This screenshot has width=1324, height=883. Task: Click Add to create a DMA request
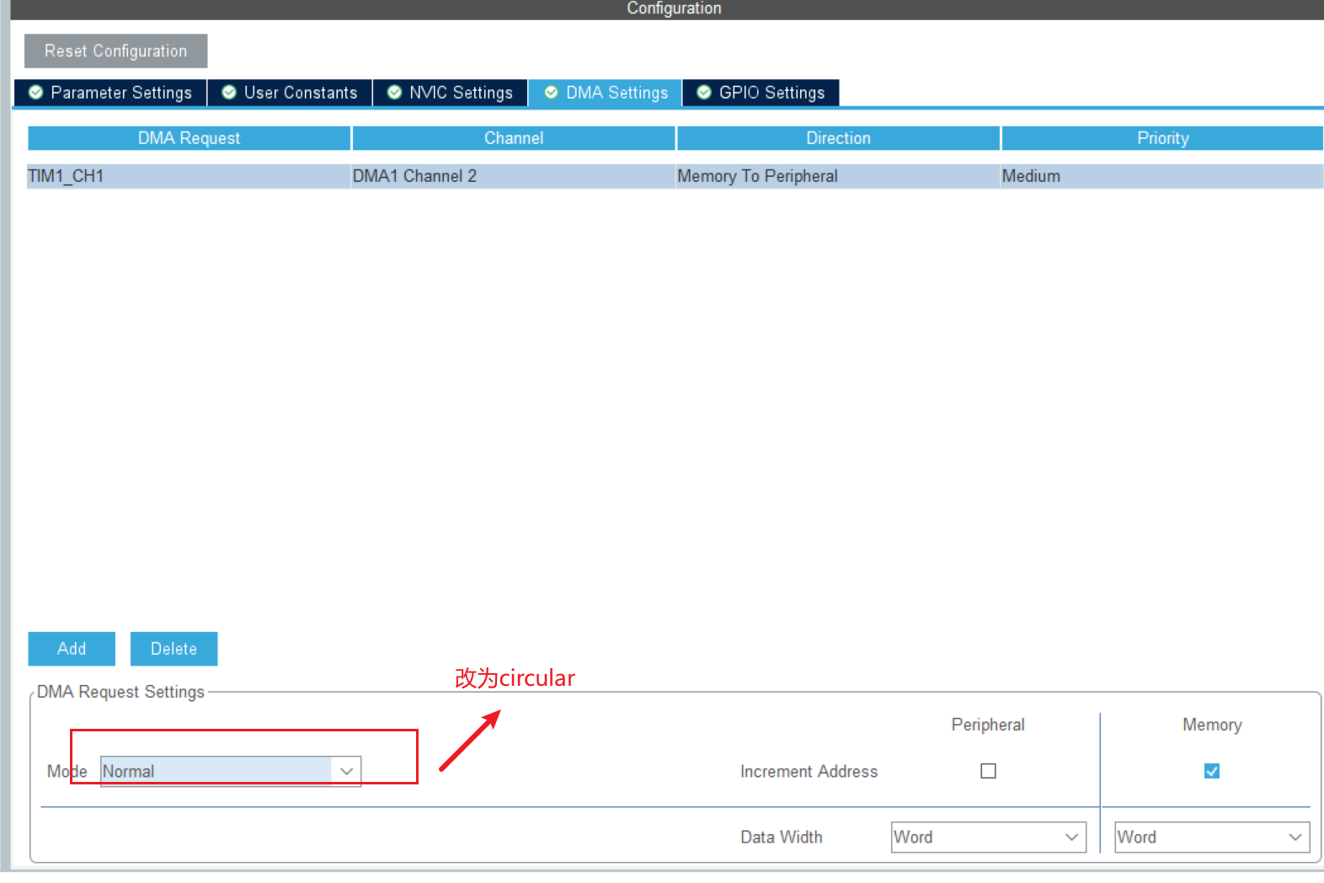click(x=72, y=649)
